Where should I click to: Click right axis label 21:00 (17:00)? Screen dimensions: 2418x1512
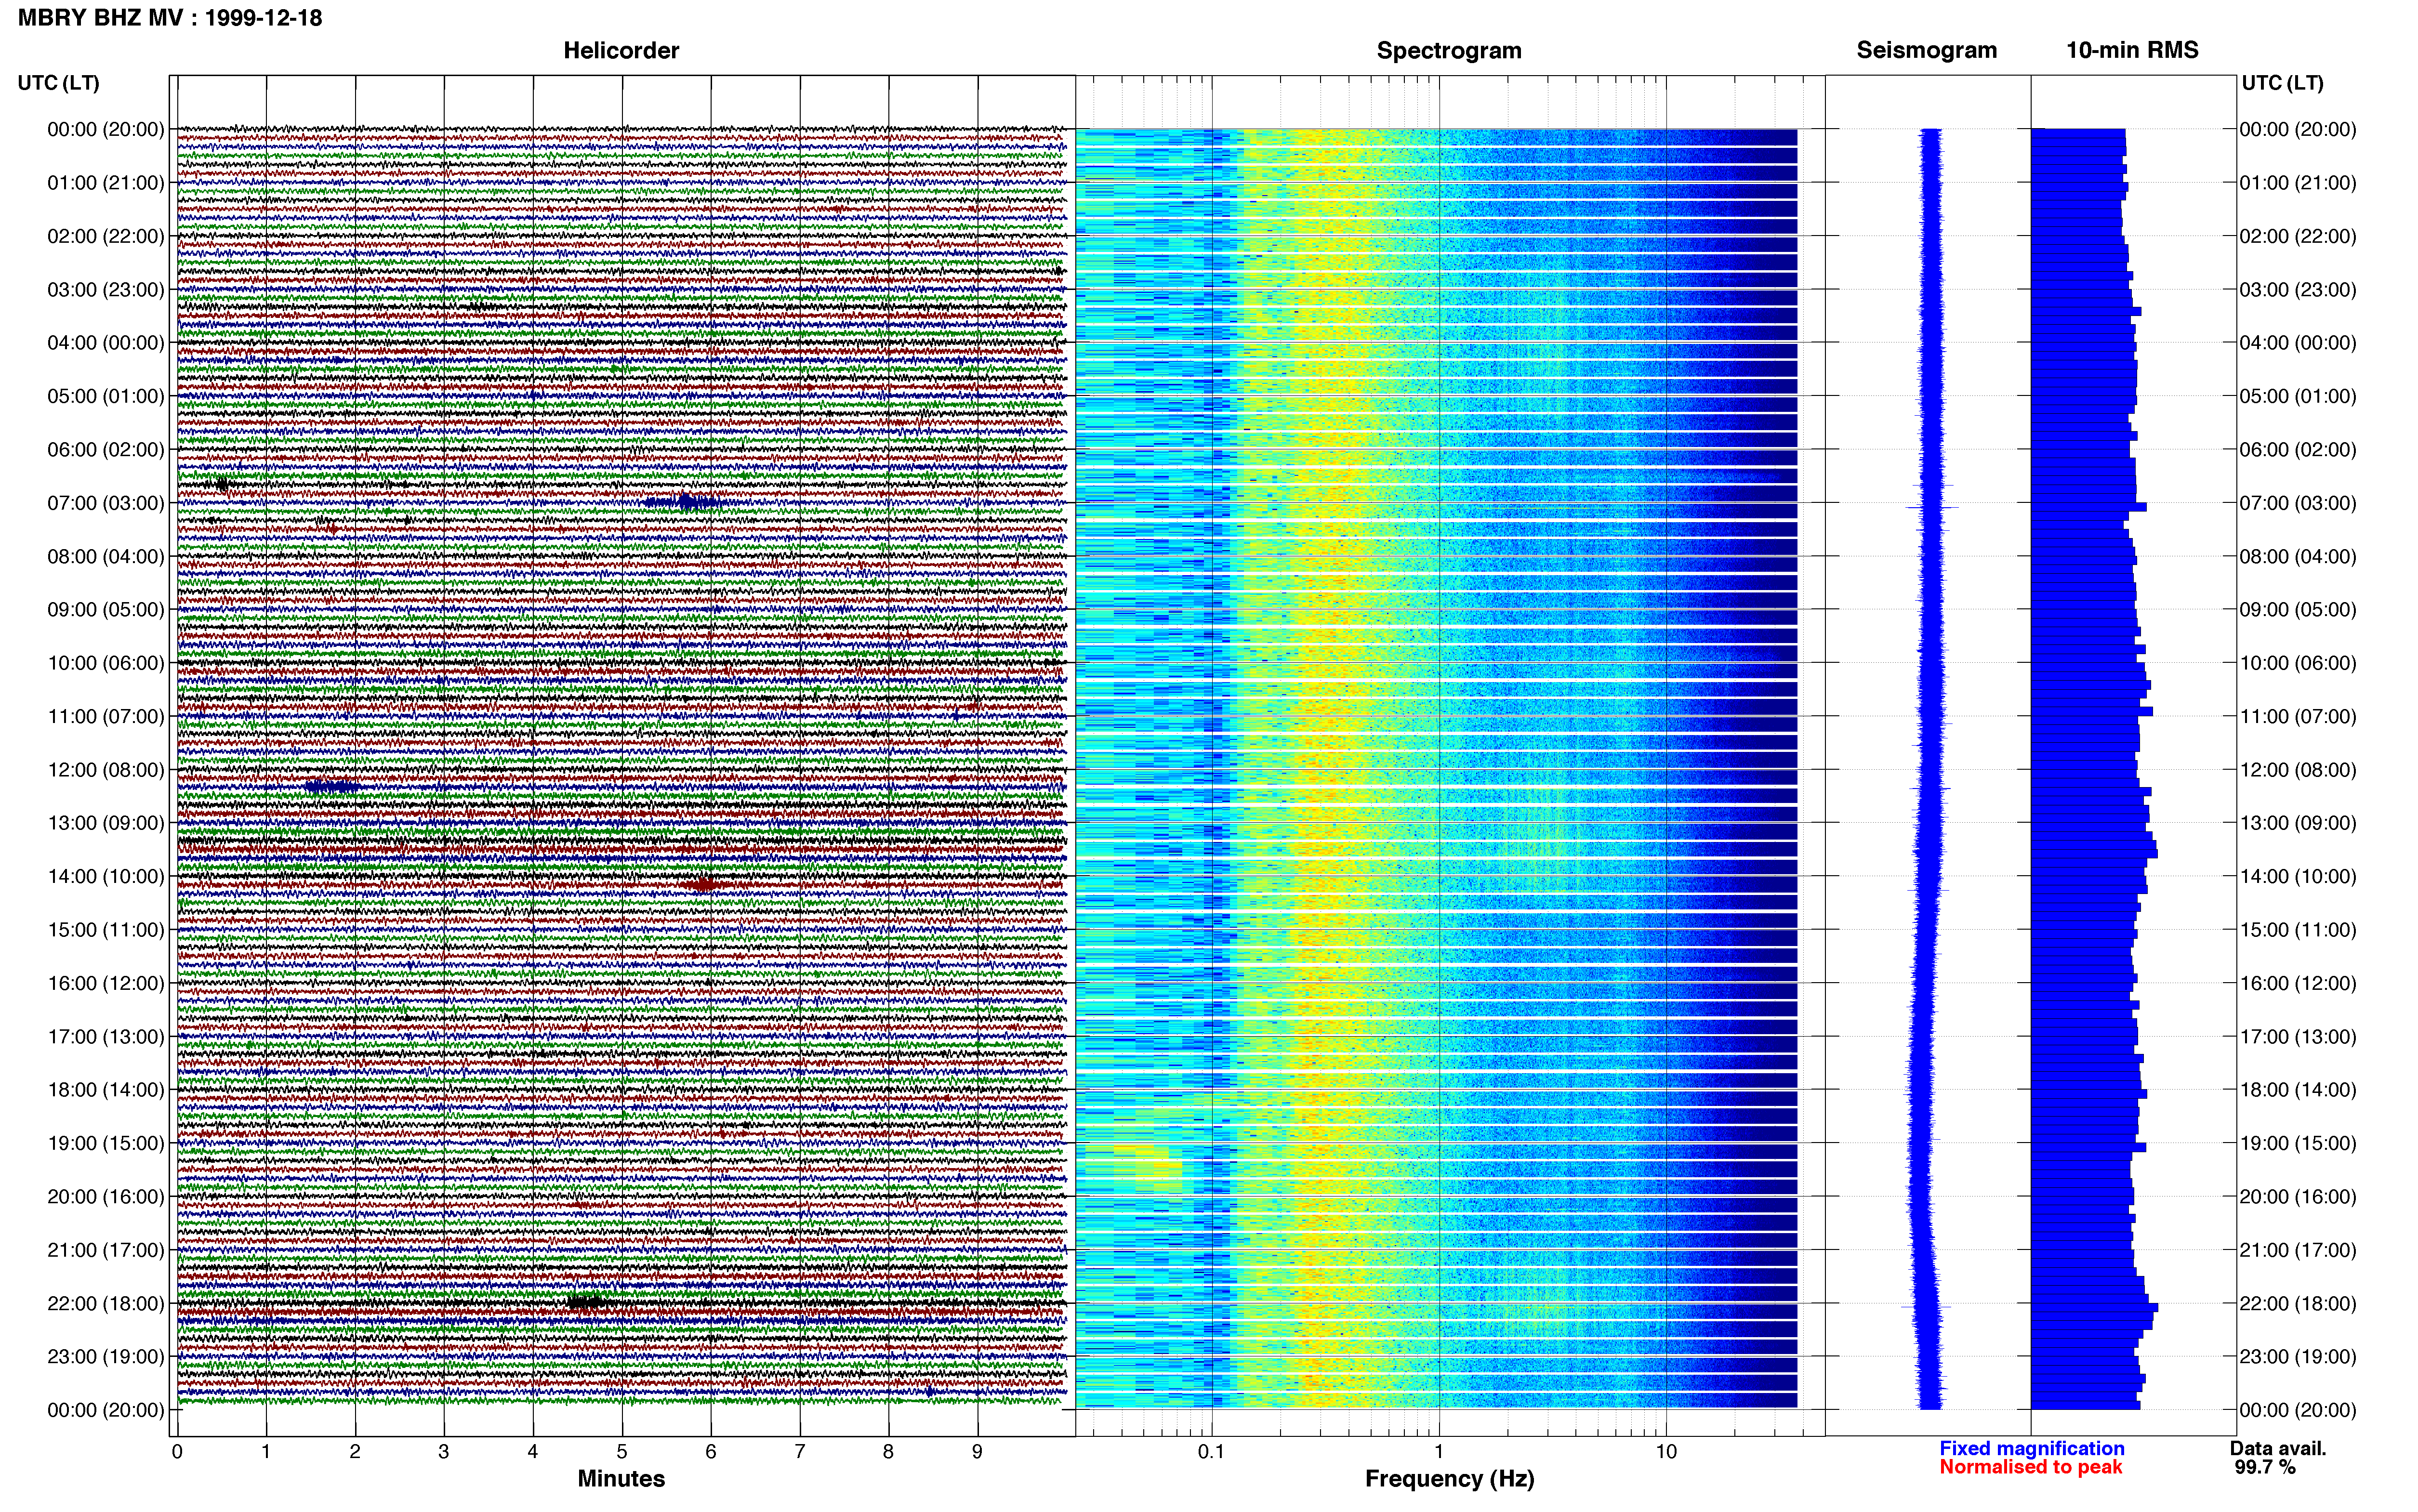2298,1250
